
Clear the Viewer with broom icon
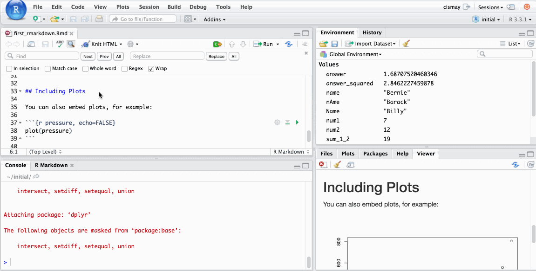click(x=337, y=165)
